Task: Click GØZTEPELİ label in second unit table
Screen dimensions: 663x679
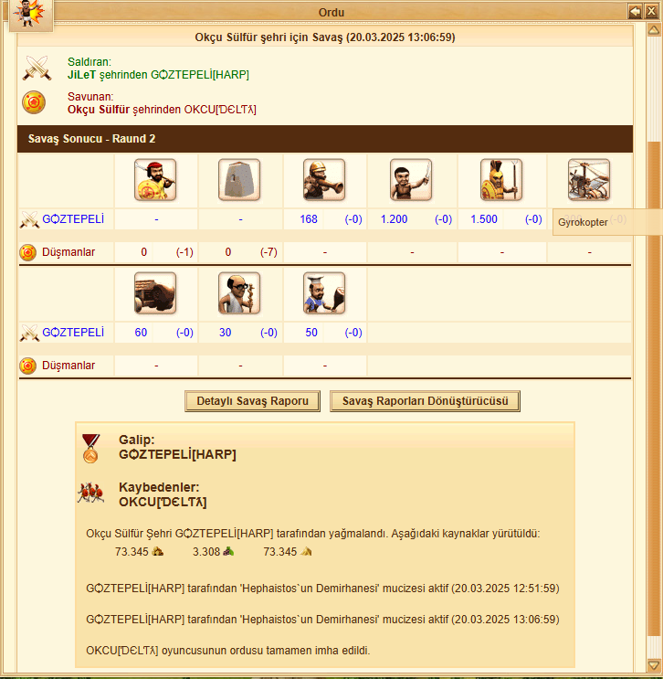Action: coord(73,333)
